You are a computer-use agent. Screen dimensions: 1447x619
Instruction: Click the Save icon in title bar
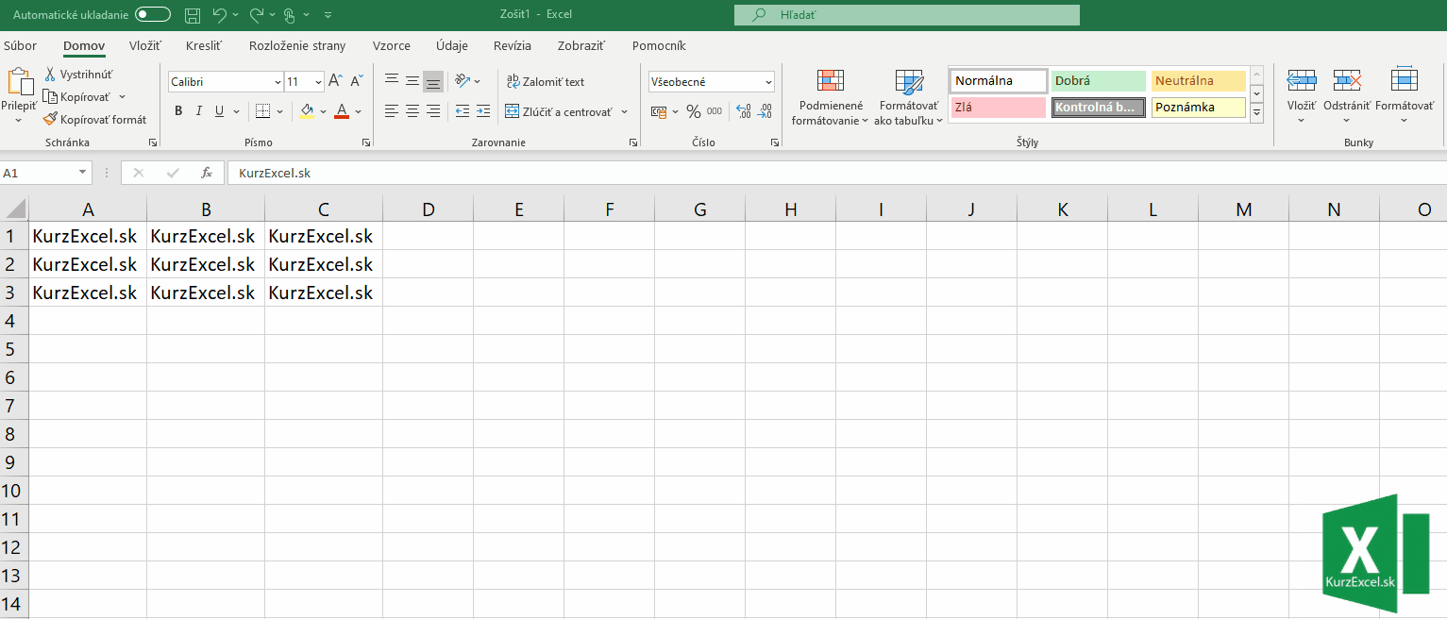tap(193, 15)
